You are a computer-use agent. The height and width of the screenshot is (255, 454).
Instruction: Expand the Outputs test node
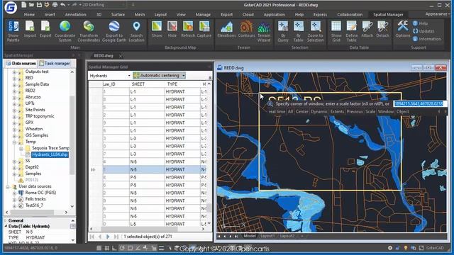14,72
